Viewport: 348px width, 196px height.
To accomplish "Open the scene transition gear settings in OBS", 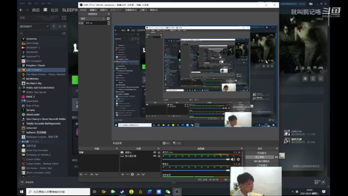I will point(108,19).
